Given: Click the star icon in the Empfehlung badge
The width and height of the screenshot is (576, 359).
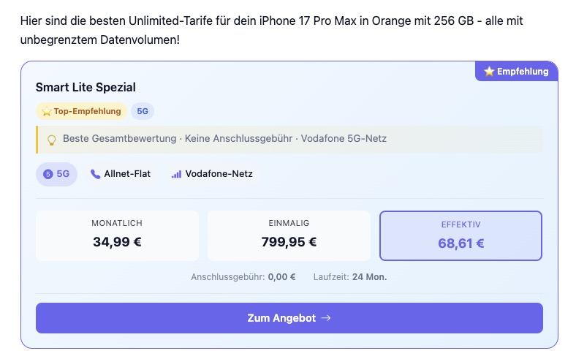Looking at the screenshot, I should [489, 72].
